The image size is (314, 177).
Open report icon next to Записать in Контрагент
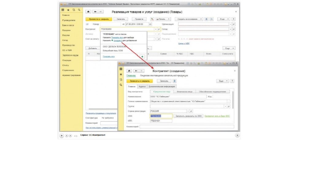(x=174, y=81)
